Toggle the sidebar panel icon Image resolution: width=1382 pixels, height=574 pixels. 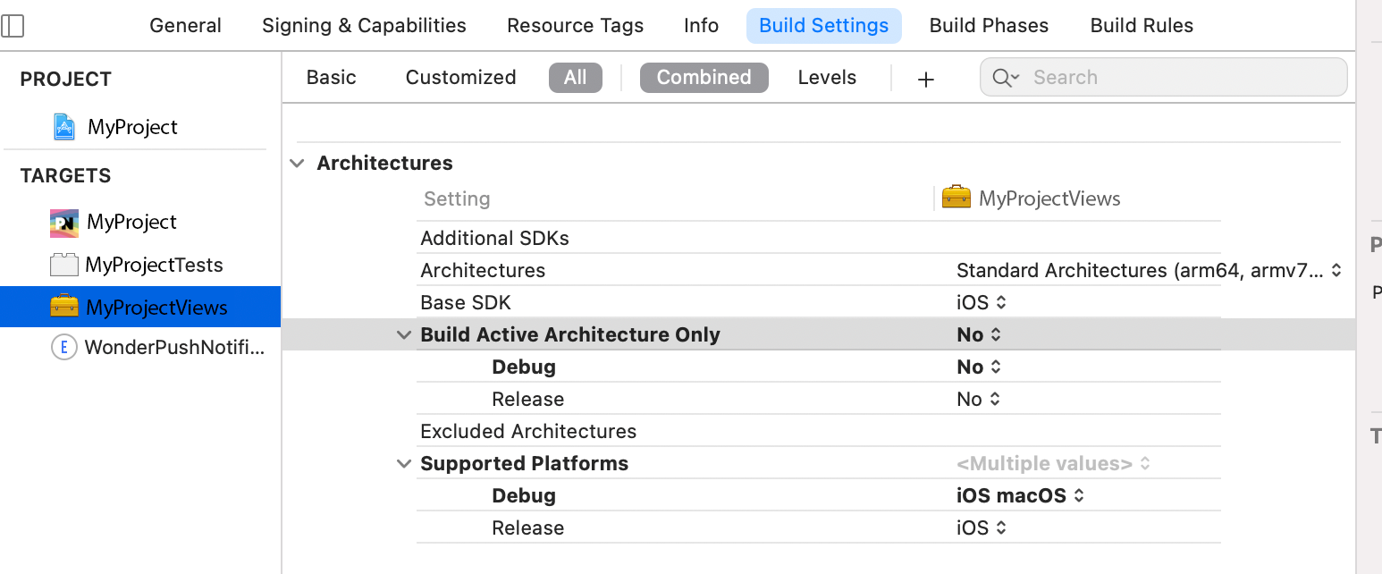tap(13, 26)
